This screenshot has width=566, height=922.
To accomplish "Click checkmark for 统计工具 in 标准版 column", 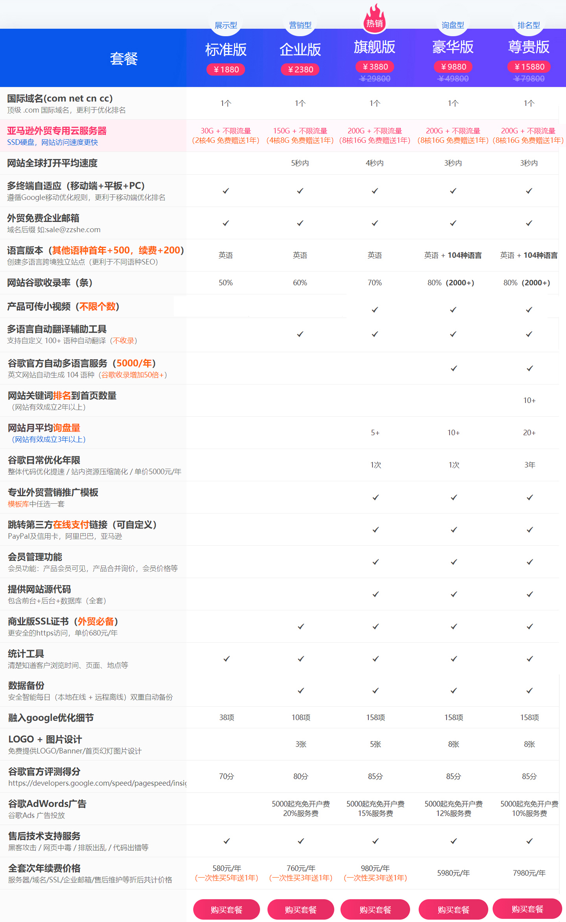I will coord(227,659).
